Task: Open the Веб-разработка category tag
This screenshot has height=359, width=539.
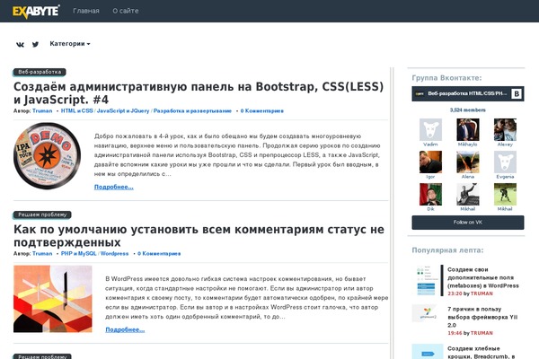Action: pyautogui.click(x=40, y=72)
